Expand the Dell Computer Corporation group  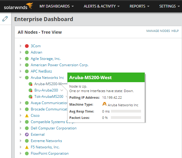(20, 128)
